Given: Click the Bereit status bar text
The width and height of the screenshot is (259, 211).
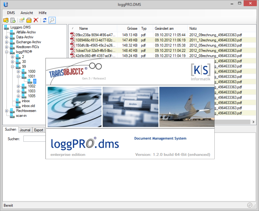Looking at the screenshot, I should [8, 205].
